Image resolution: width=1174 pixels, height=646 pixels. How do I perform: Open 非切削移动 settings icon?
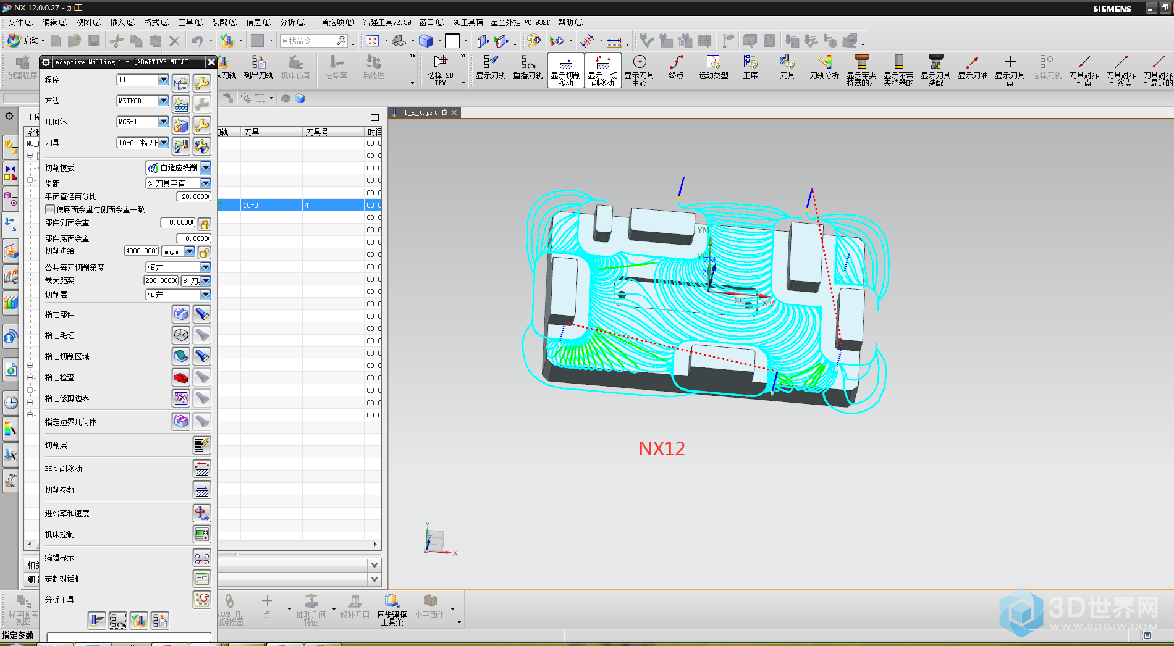pyautogui.click(x=201, y=469)
